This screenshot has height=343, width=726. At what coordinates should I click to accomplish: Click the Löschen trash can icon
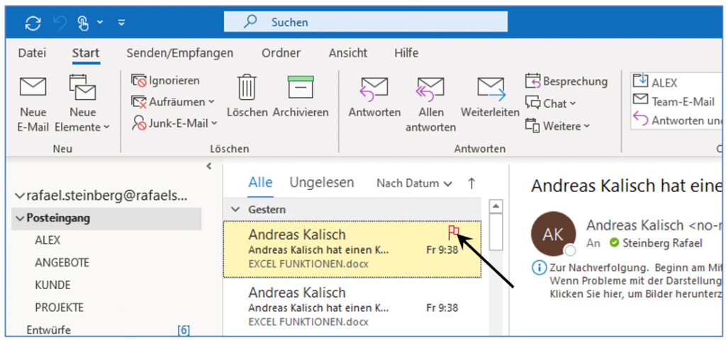coord(247,87)
